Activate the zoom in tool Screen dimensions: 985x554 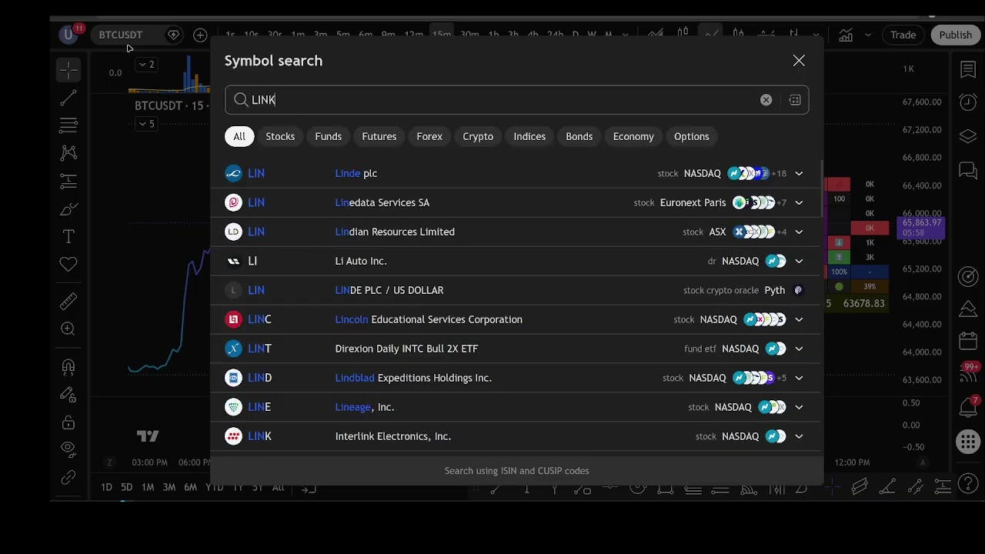point(68,329)
